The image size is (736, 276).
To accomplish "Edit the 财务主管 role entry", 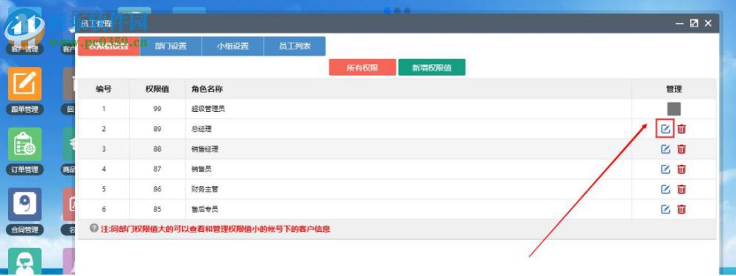I will click(x=665, y=189).
